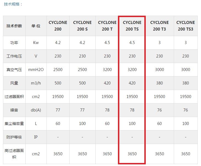Image resolution: width=201 pixels, height=166 pixels.
Task: Click the m3/h unit cell
Action: (36, 83)
